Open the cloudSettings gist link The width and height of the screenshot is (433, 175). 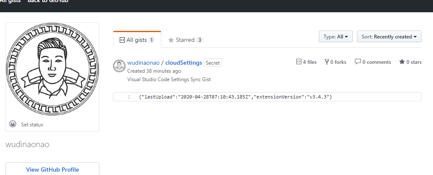tap(183, 63)
